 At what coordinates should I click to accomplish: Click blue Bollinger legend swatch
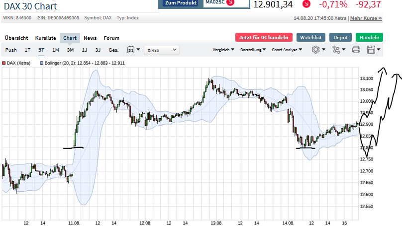[x=41, y=63]
